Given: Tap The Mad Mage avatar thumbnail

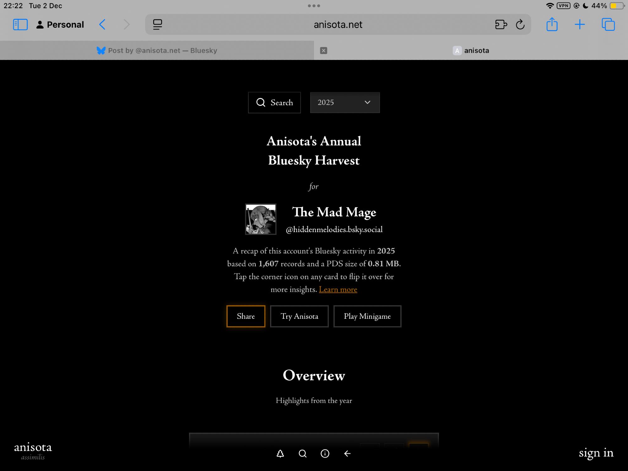Looking at the screenshot, I should tap(261, 219).
